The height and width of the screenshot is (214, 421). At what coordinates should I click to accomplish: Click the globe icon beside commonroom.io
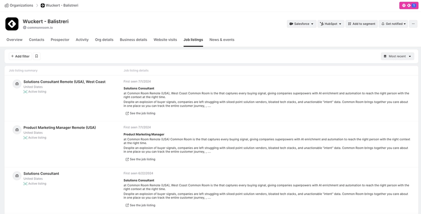(x=24, y=28)
